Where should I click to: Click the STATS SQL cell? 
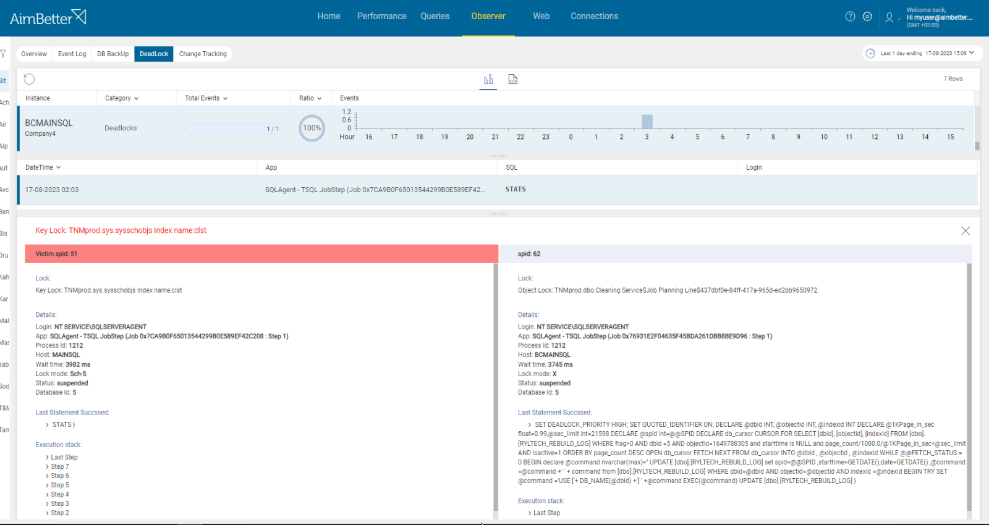516,190
